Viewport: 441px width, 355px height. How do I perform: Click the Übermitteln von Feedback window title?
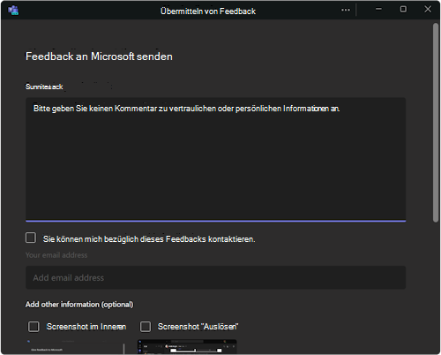pyautogui.click(x=208, y=11)
